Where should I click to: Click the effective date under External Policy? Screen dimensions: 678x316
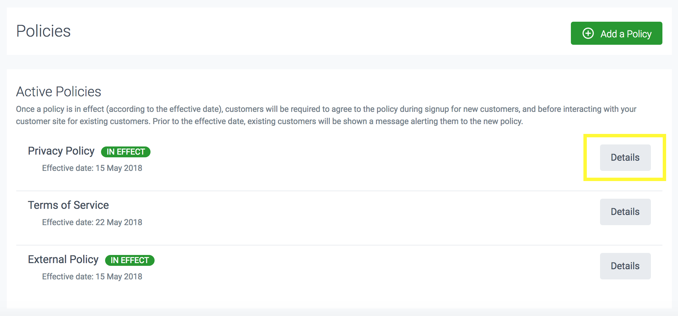coord(92,277)
